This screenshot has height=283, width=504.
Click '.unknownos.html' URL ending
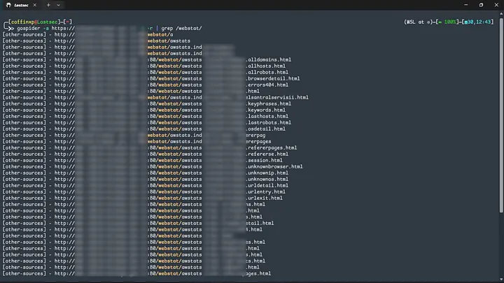pos(267,180)
